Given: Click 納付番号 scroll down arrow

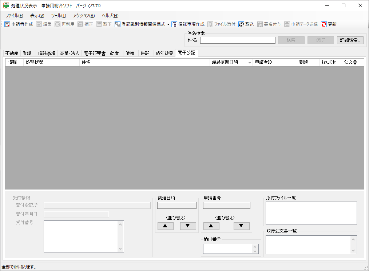Looking at the screenshot, I should coord(255,251).
